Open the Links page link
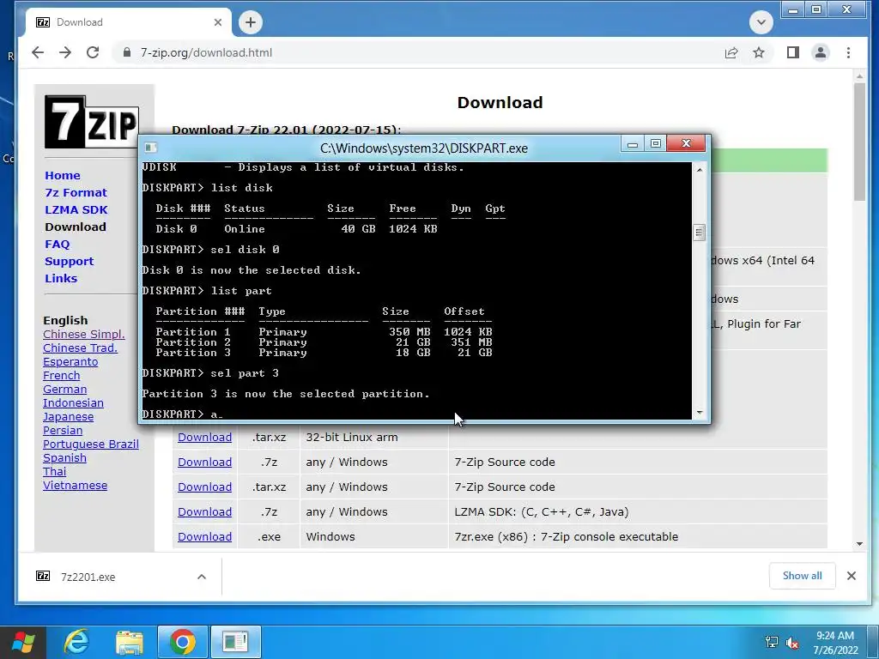The width and height of the screenshot is (879, 659). coord(61,279)
